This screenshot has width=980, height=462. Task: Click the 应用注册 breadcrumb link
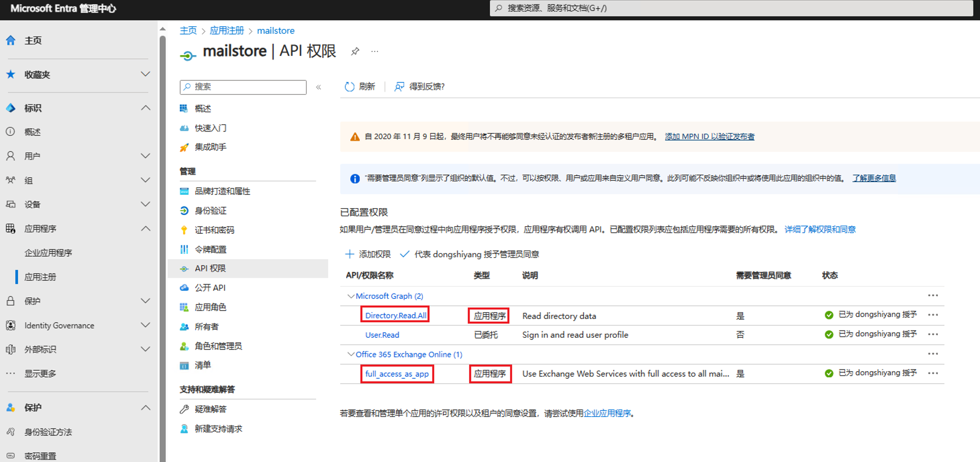pos(227,31)
